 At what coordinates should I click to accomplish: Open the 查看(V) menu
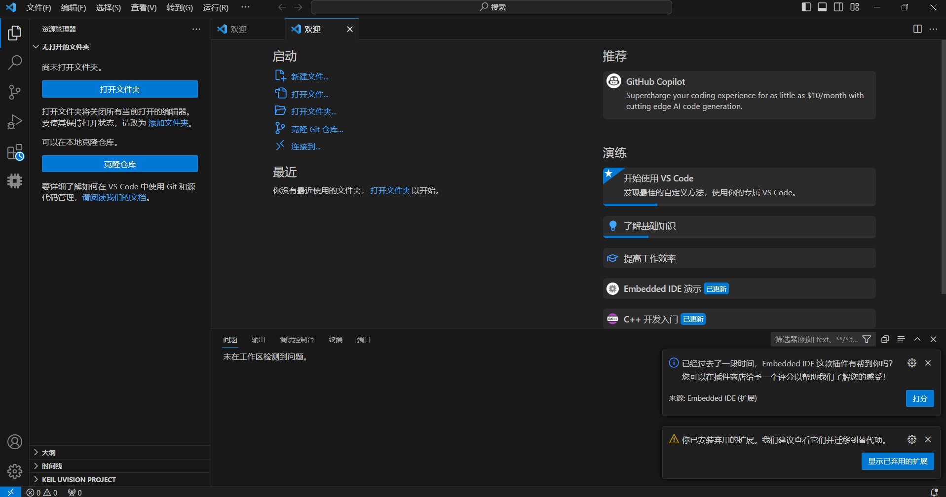(x=144, y=7)
